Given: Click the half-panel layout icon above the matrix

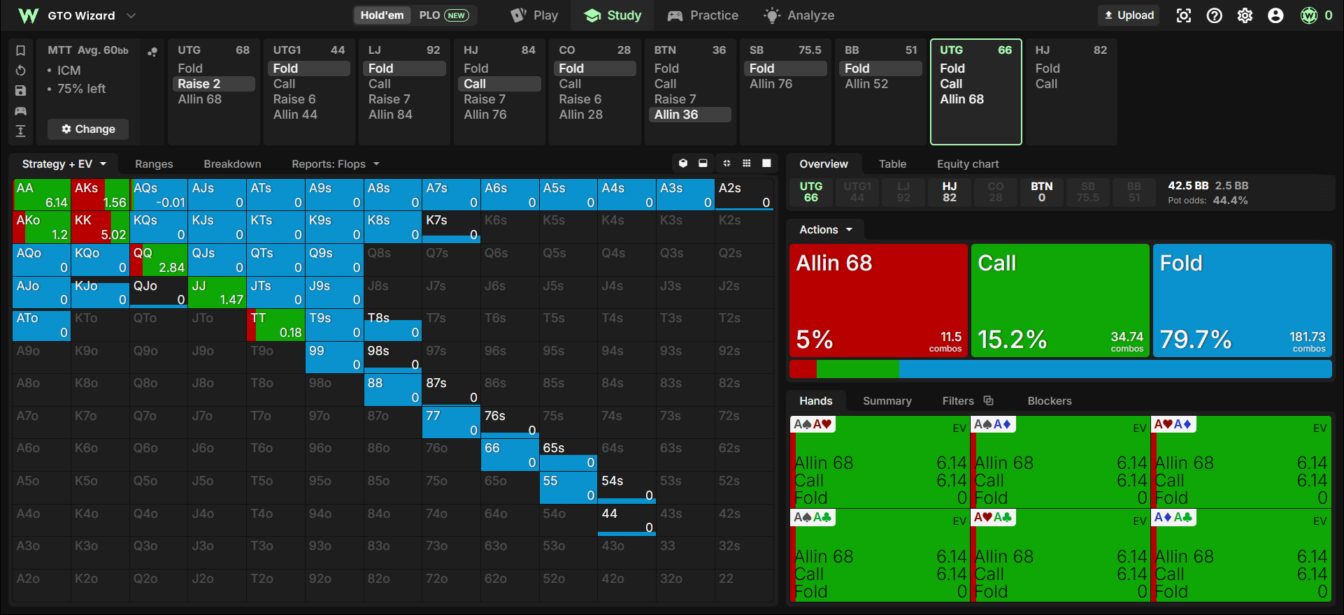Looking at the screenshot, I should click(x=703, y=164).
